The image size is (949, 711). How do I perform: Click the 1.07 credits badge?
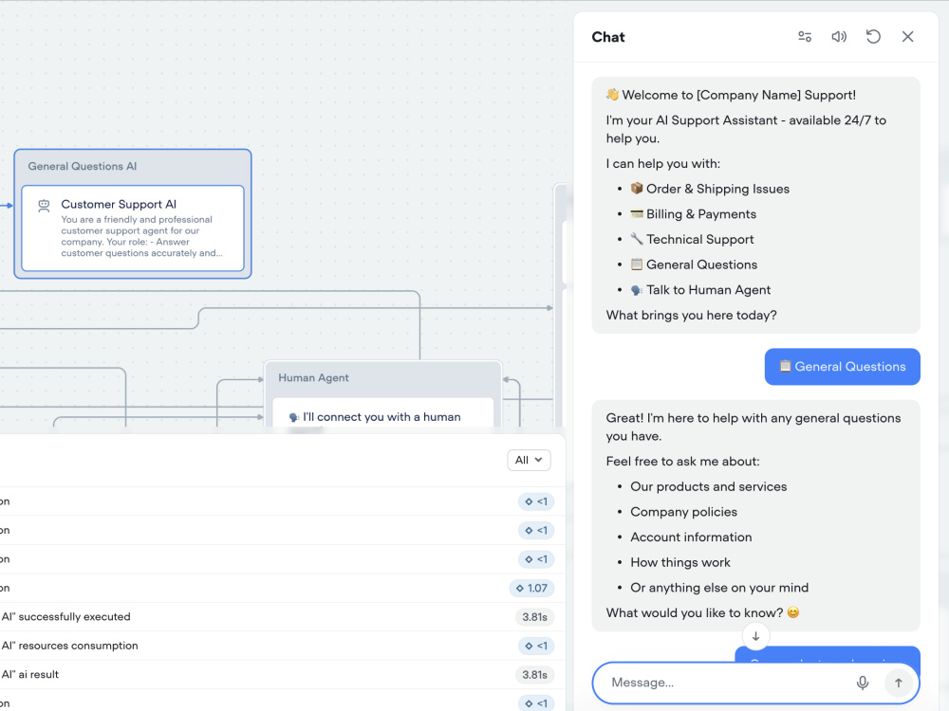click(x=531, y=589)
